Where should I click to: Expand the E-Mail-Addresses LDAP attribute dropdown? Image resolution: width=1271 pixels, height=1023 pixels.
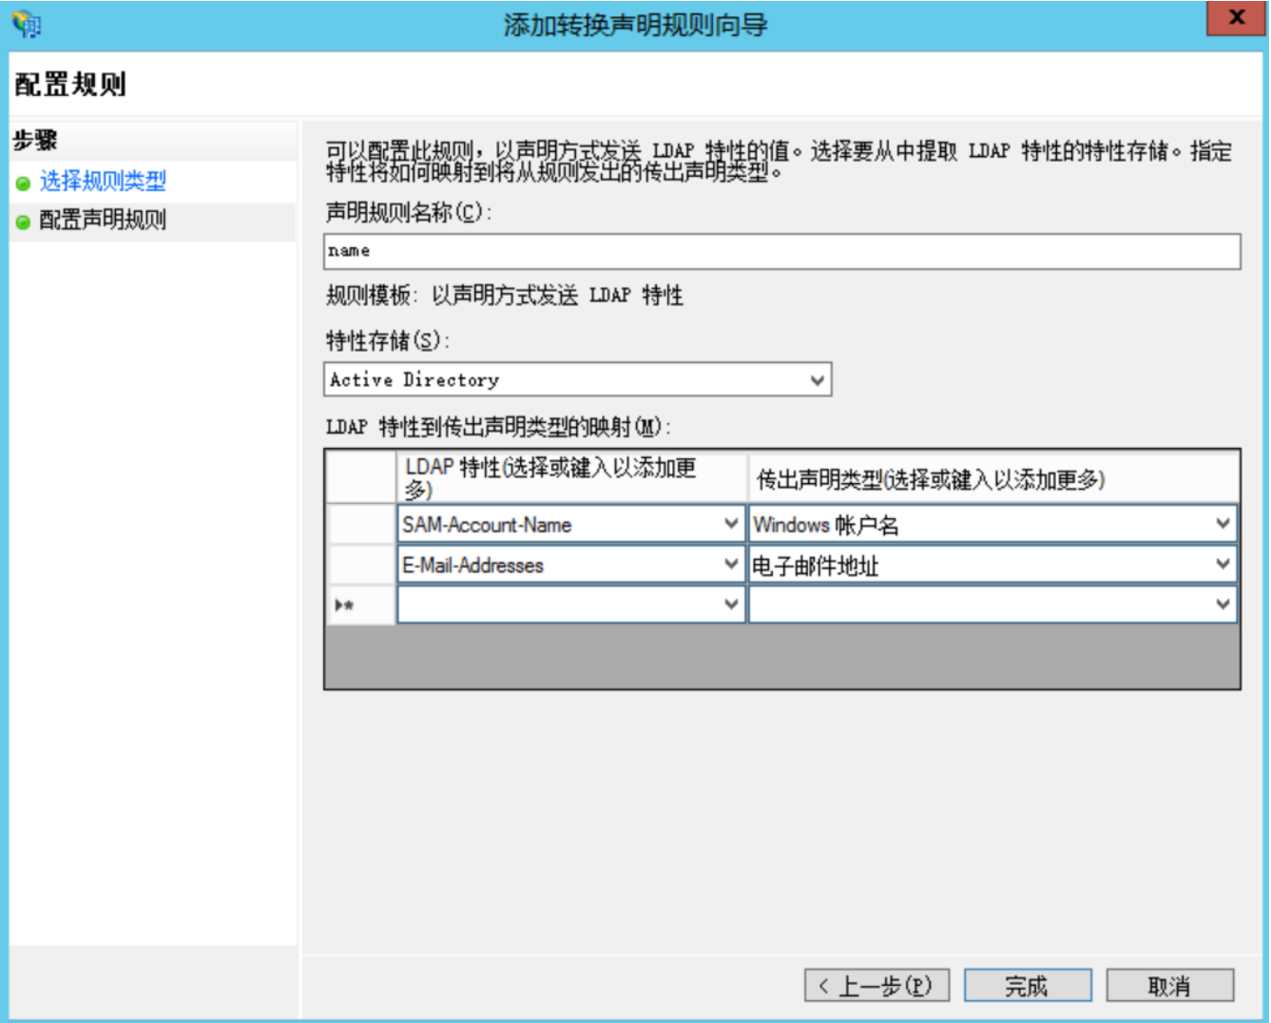click(731, 565)
